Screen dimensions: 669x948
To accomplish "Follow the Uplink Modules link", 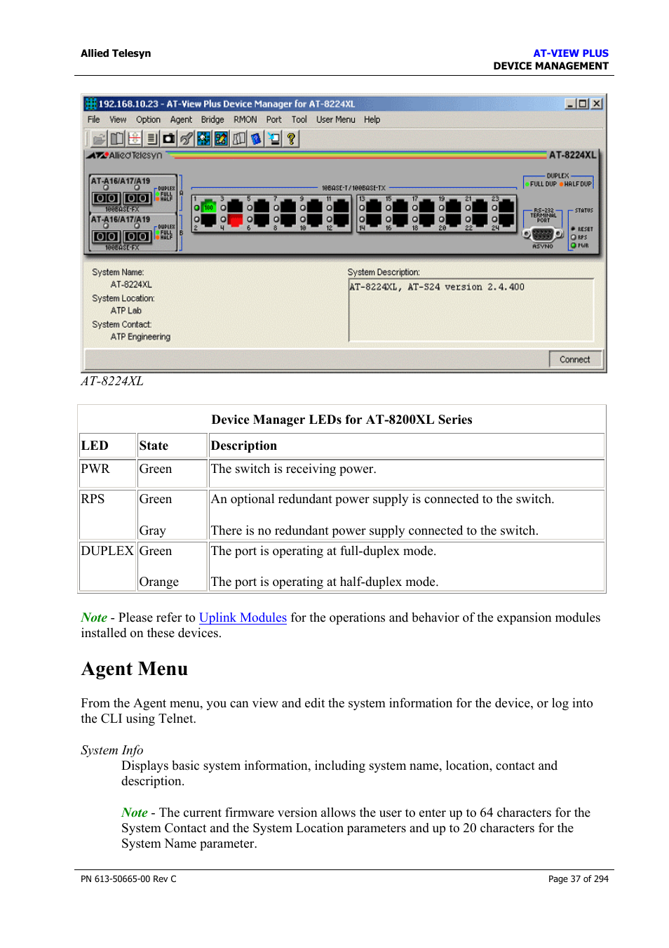I will pyautogui.click(x=243, y=617).
